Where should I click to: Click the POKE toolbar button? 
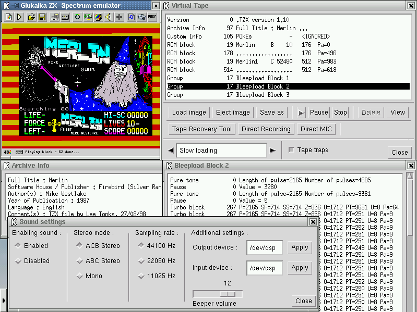152,17
